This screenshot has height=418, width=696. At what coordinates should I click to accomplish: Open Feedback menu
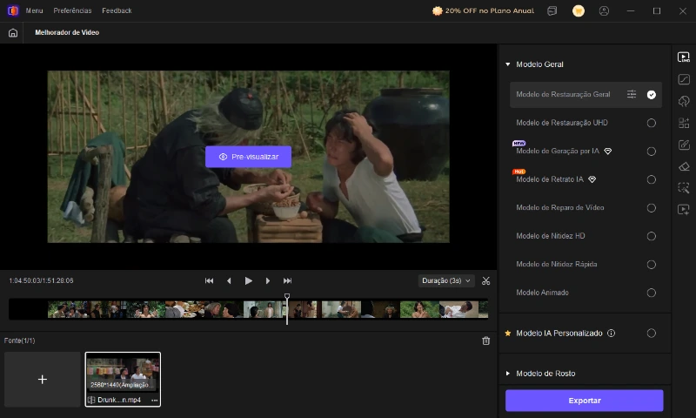click(117, 10)
